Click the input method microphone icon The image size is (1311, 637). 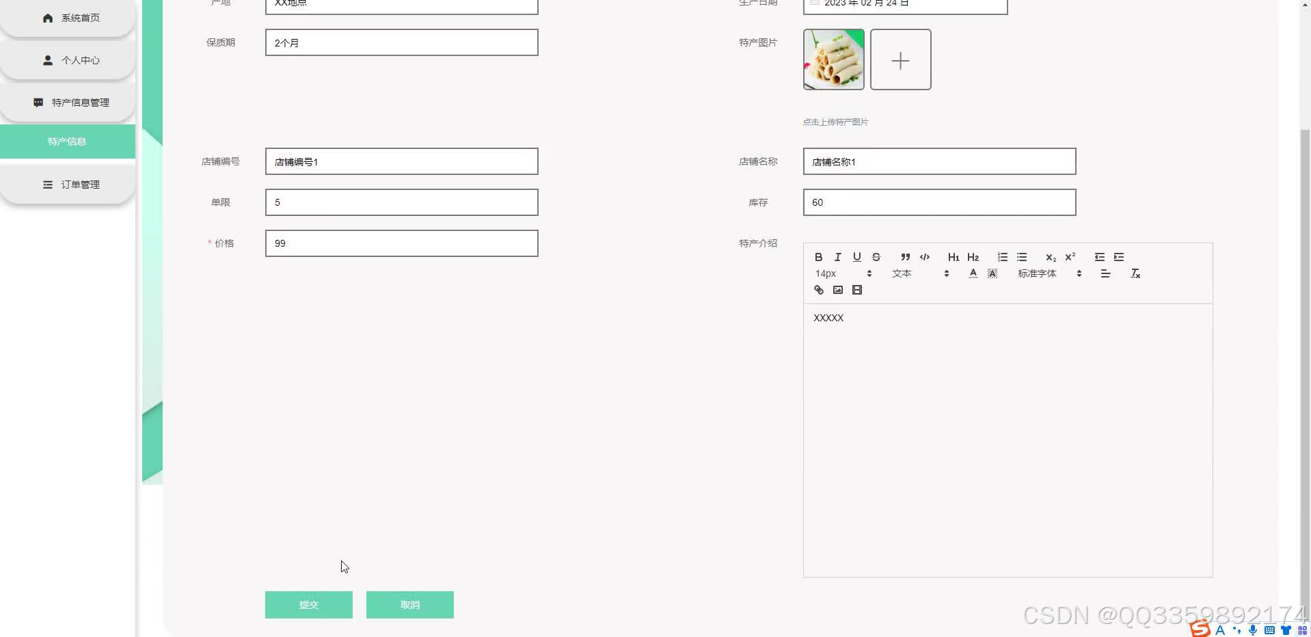click(x=1253, y=630)
